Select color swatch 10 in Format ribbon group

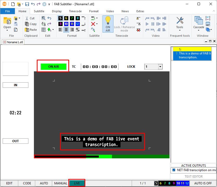click(x=66, y=24)
